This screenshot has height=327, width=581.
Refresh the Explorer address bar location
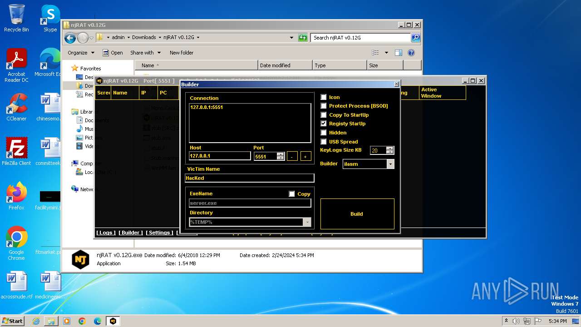tap(303, 38)
